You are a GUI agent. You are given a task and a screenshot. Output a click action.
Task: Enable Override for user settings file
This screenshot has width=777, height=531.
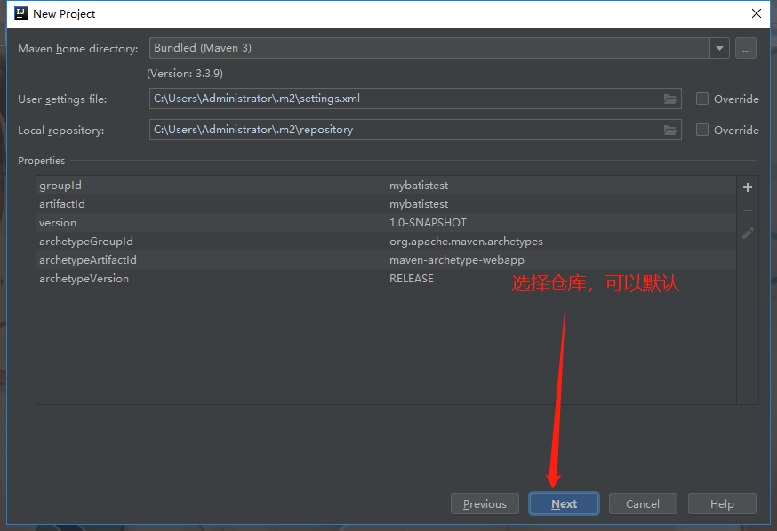[701, 99]
